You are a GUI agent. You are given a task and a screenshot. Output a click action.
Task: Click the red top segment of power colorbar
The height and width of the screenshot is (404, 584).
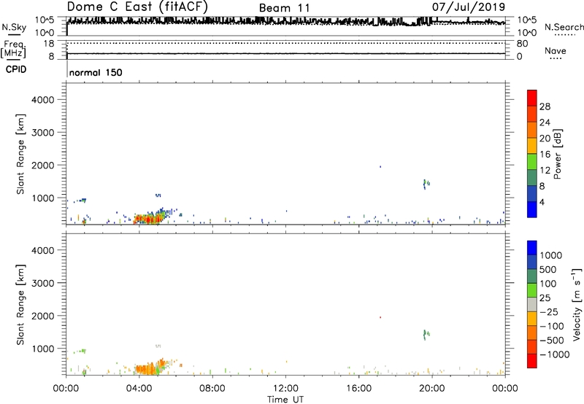pos(532,98)
